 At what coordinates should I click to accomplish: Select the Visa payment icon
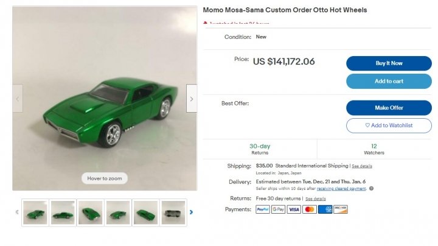294,209
